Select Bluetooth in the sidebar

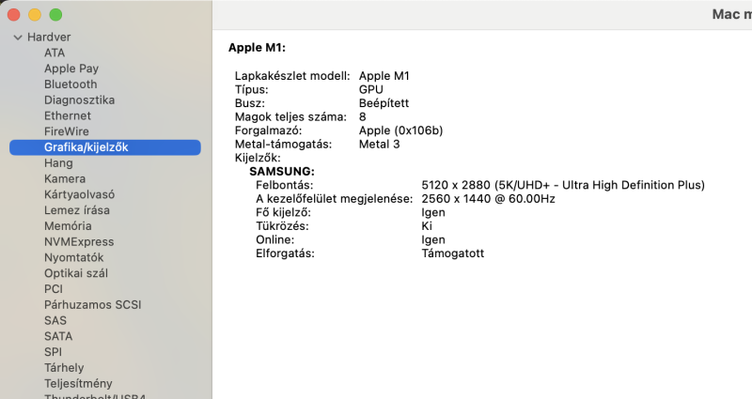[70, 84]
